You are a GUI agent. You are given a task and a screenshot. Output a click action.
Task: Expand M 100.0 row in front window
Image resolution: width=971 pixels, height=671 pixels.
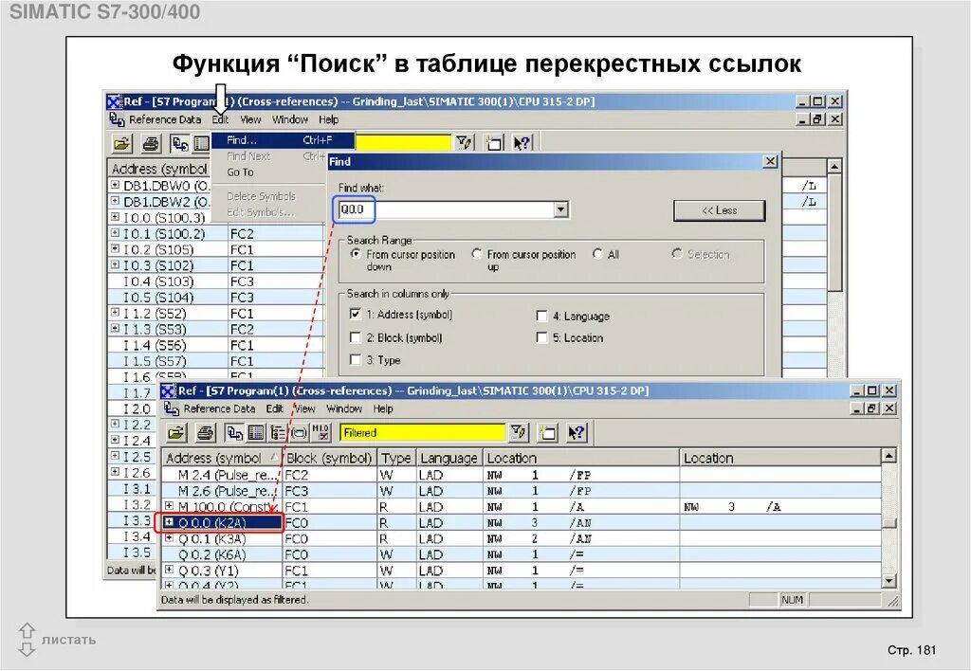coord(169,506)
